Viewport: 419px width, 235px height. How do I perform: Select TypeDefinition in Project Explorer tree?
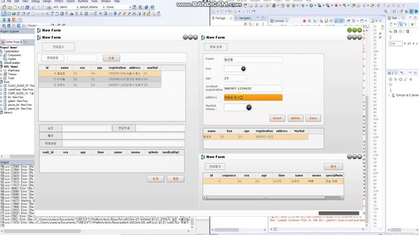click(12, 51)
